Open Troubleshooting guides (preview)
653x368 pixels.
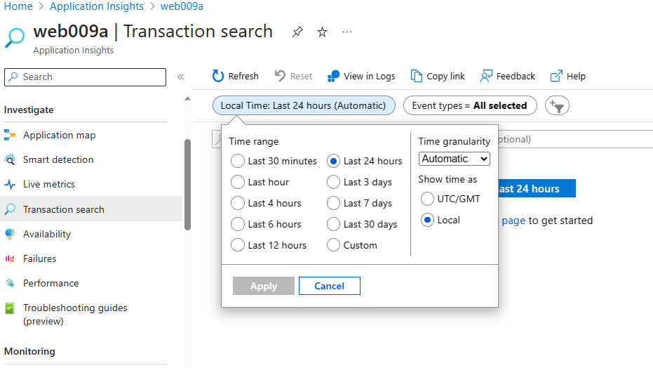pyautogui.click(x=75, y=314)
